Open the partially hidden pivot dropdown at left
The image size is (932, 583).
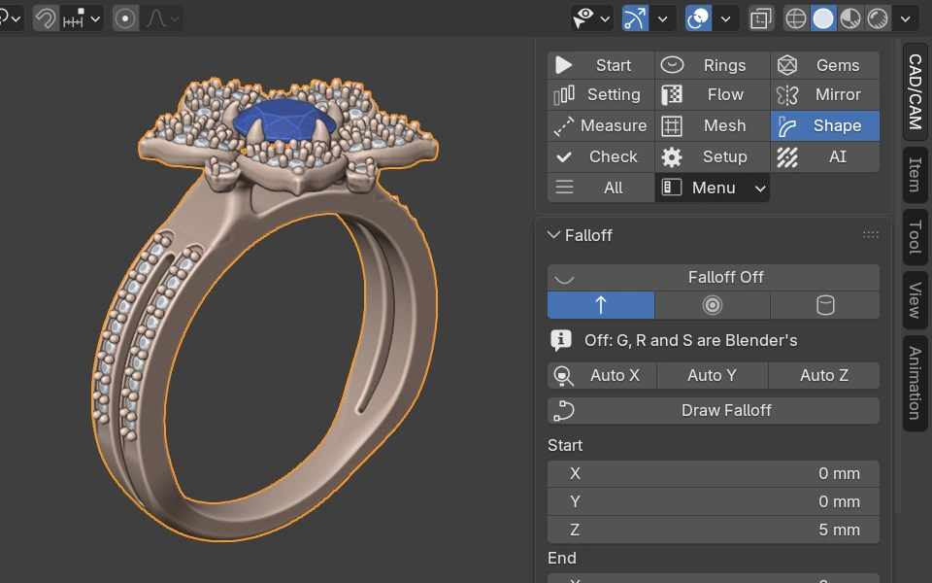(x=11, y=18)
